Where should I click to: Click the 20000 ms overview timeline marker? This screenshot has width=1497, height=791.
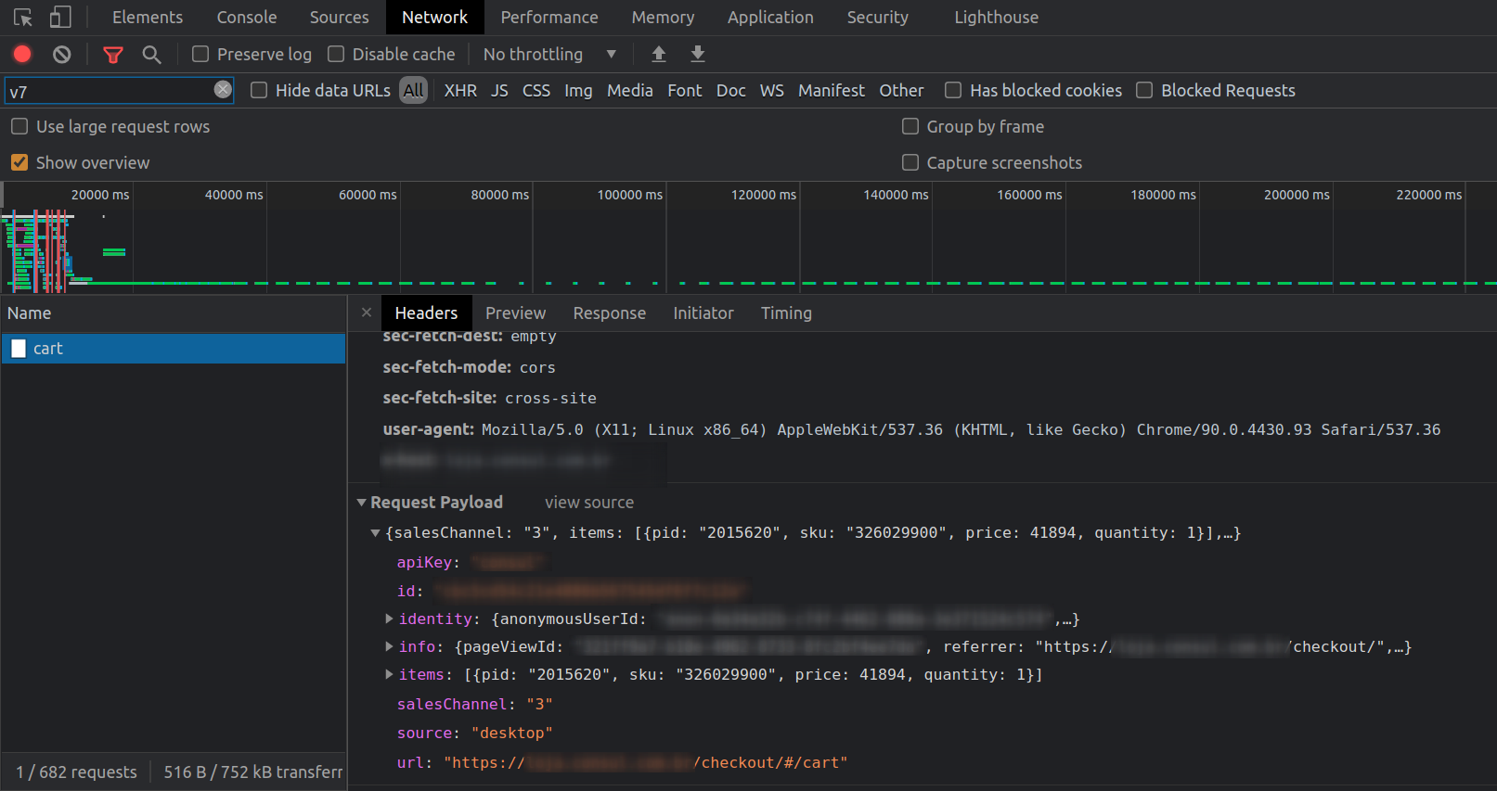click(x=100, y=195)
